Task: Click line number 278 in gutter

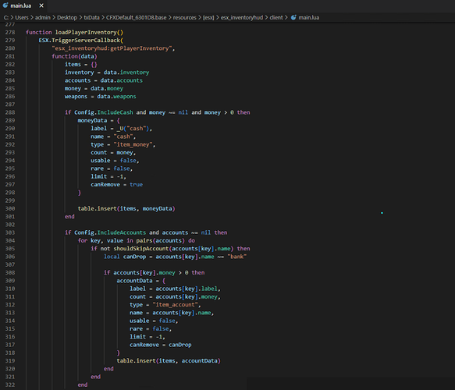Action: (x=10, y=32)
